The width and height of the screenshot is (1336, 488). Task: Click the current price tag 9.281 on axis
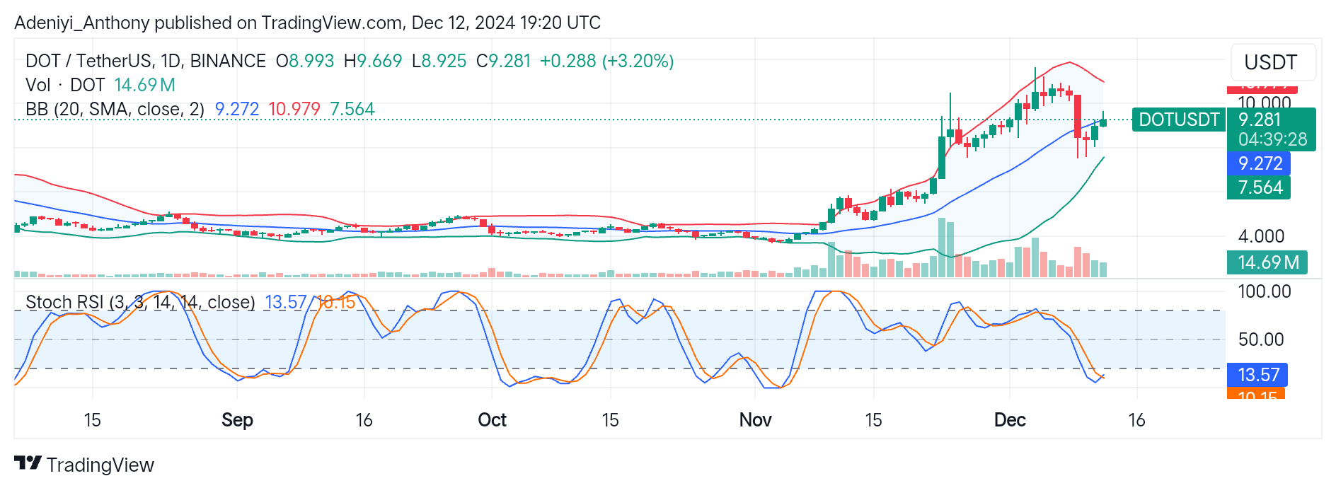pos(1260,120)
